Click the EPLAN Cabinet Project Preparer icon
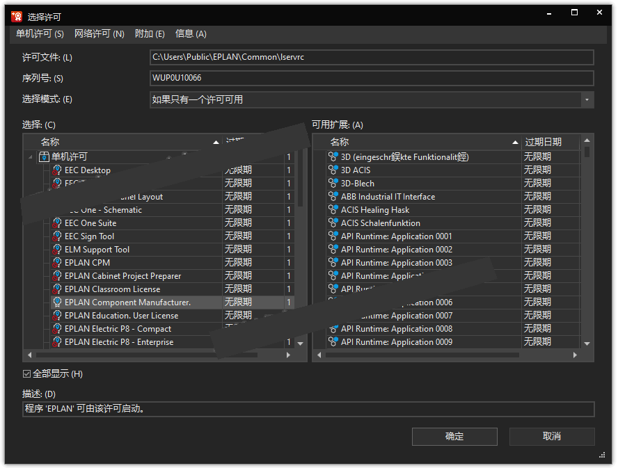This screenshot has height=468, width=618. (57, 276)
